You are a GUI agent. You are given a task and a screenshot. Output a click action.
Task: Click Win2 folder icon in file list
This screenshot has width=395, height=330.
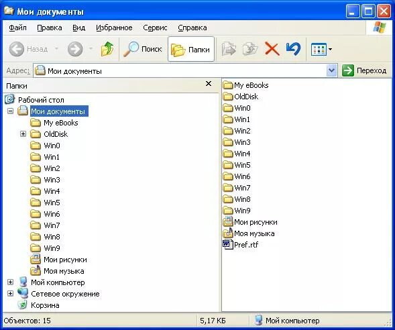(228, 131)
